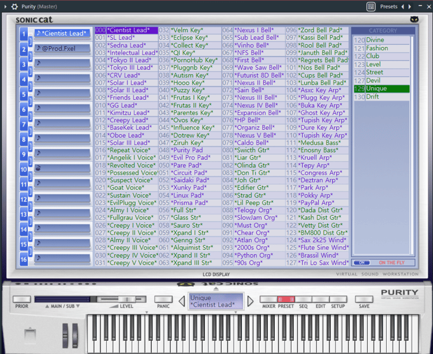Viewport: 433px width, 354px height.
Task: Select the Club category
Action: (382, 57)
